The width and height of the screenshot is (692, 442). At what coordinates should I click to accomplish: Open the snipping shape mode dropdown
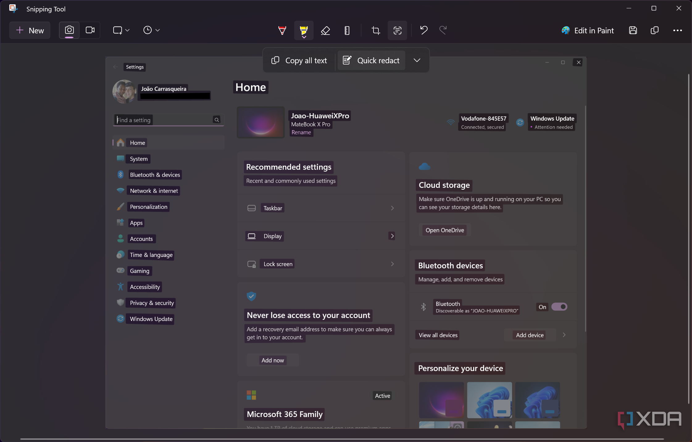[121, 30]
